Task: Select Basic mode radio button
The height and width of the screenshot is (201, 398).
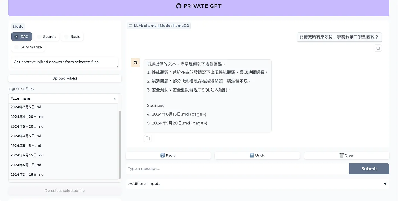Action: coord(72,37)
